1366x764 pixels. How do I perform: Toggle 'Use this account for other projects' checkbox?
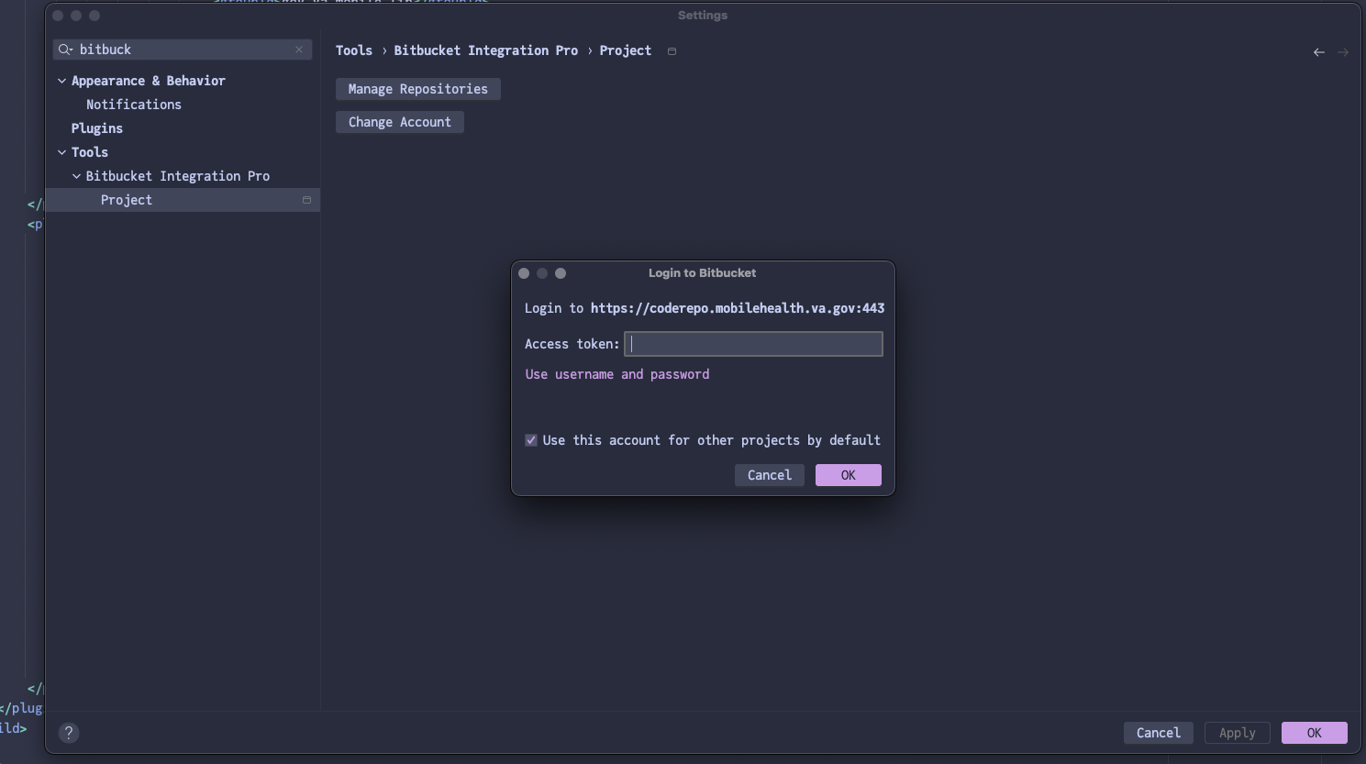click(531, 440)
